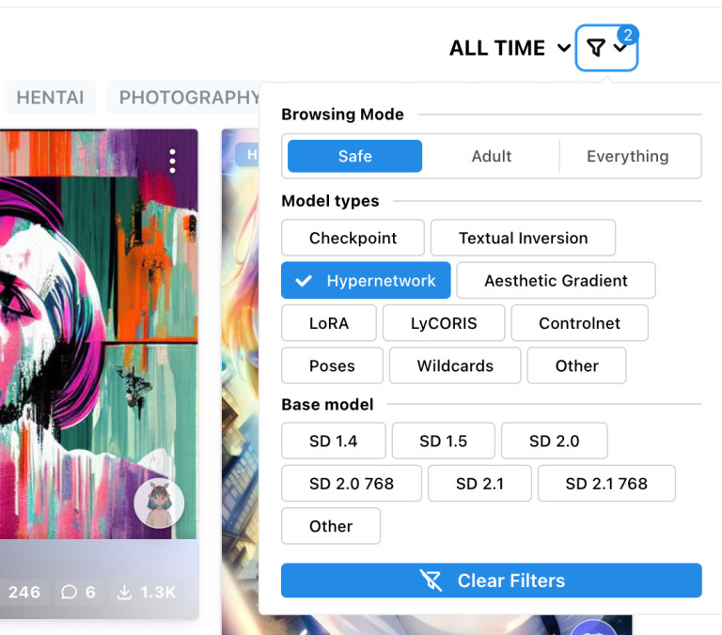Toggle Controlnet model type filter
The width and height of the screenshot is (722, 635).
pos(579,323)
